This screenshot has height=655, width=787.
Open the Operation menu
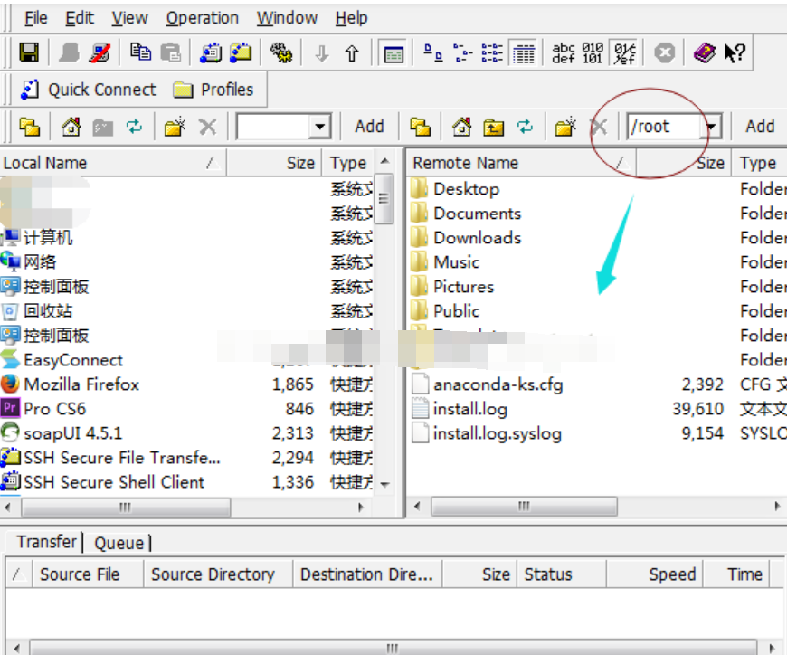point(203,18)
